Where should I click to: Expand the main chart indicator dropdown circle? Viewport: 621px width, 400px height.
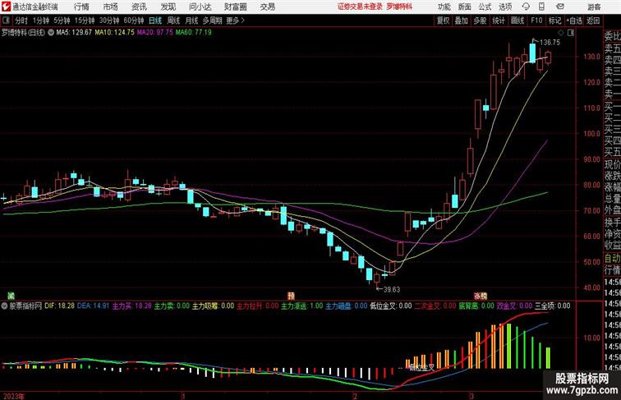[51, 33]
